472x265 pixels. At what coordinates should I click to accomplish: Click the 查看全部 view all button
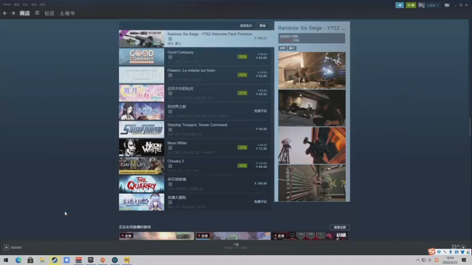pos(340,227)
